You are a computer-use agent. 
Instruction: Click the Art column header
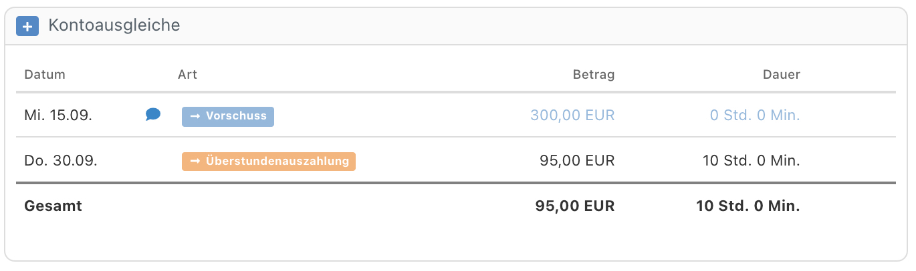[187, 74]
